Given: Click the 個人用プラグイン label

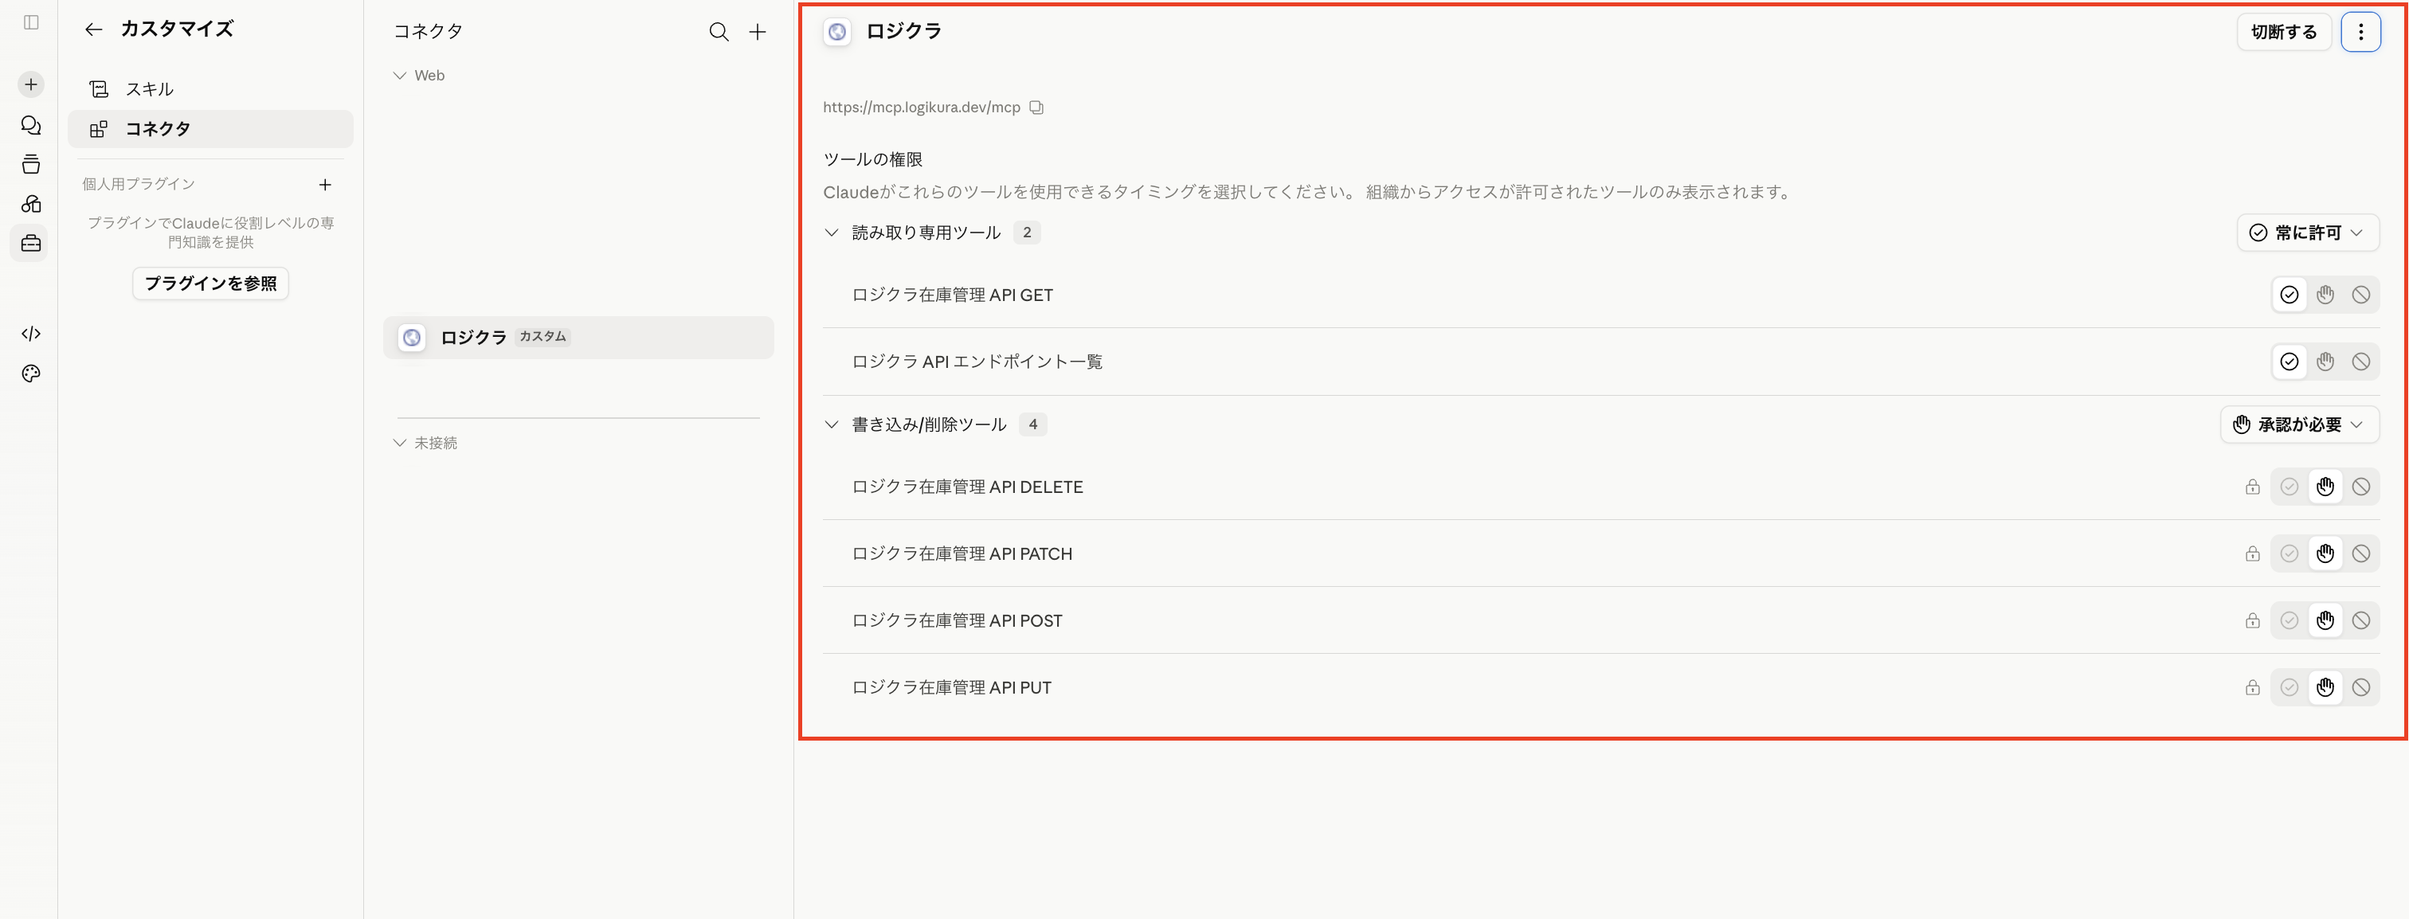Looking at the screenshot, I should (139, 184).
